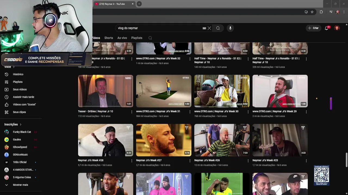Image resolution: width=348 pixels, height=195 pixels.
Task: Switch to the Shorts tab
Action: [108, 38]
